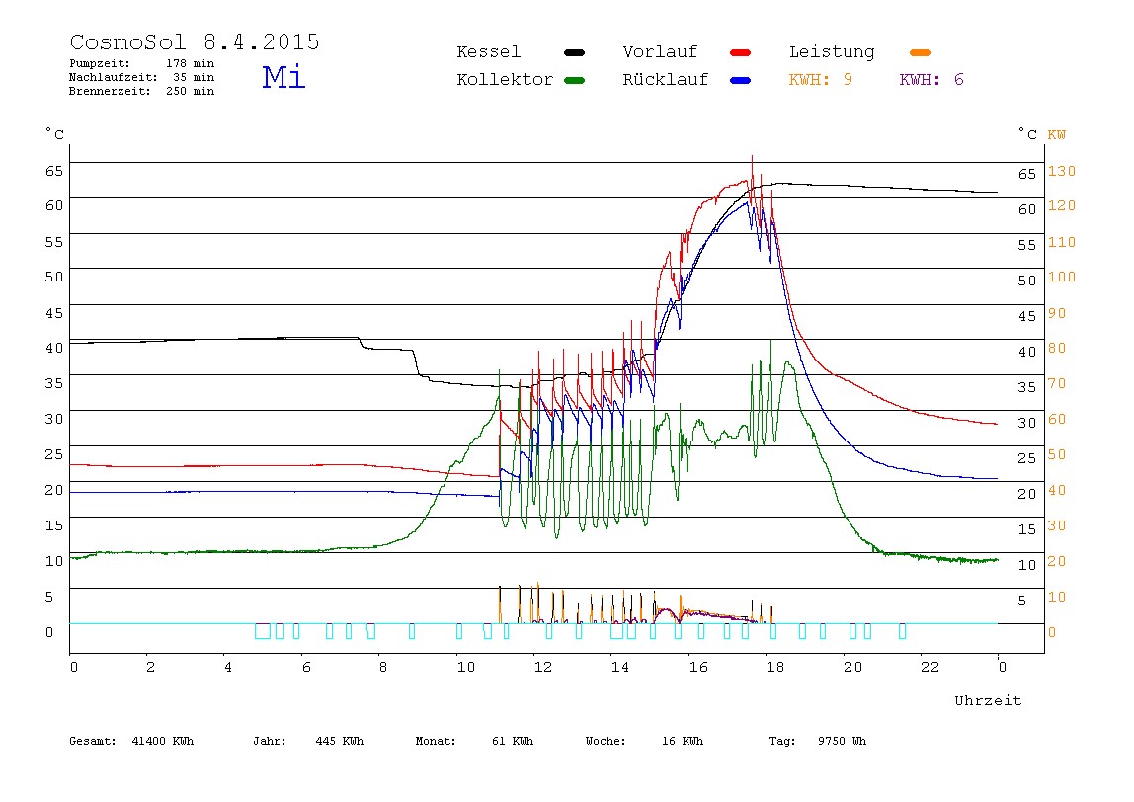Select the "Brennerzeit:" label

pos(110,91)
